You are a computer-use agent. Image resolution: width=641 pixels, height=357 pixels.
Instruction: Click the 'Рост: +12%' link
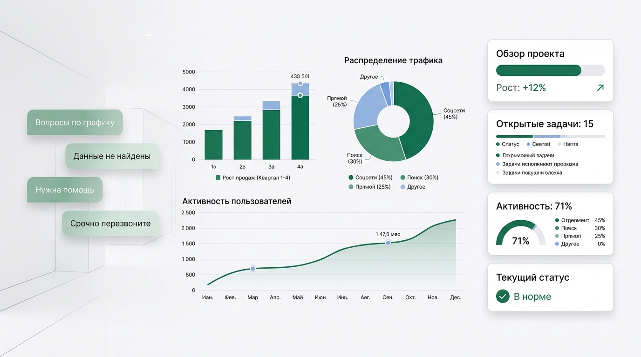(521, 87)
